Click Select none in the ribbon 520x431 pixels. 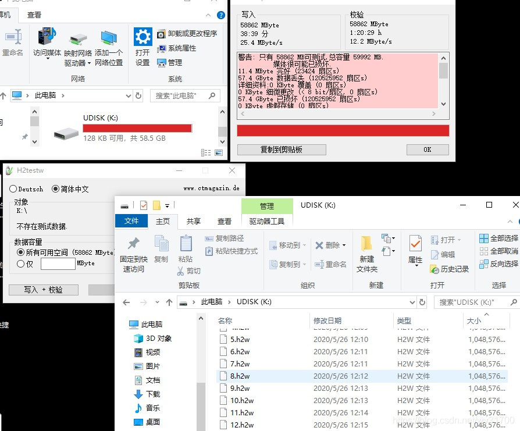coord(499,251)
